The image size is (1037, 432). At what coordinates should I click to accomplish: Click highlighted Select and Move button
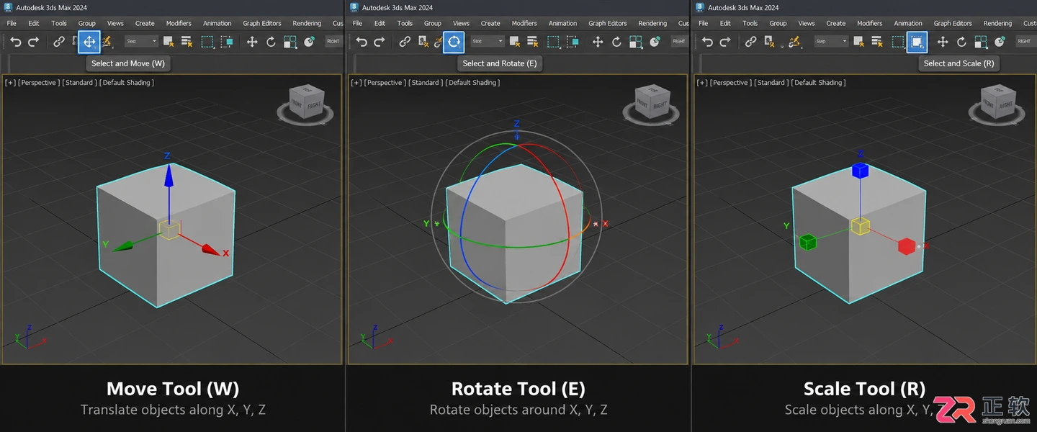[89, 42]
